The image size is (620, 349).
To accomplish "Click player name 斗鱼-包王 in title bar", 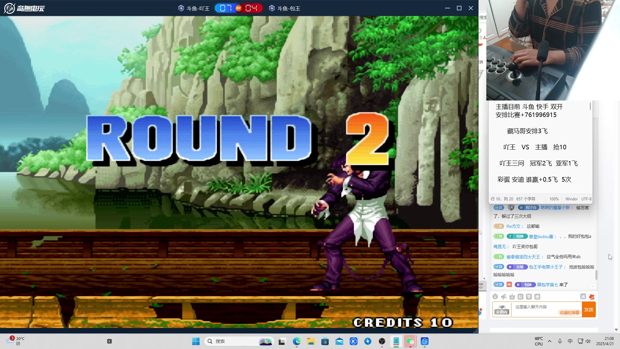I will [289, 8].
